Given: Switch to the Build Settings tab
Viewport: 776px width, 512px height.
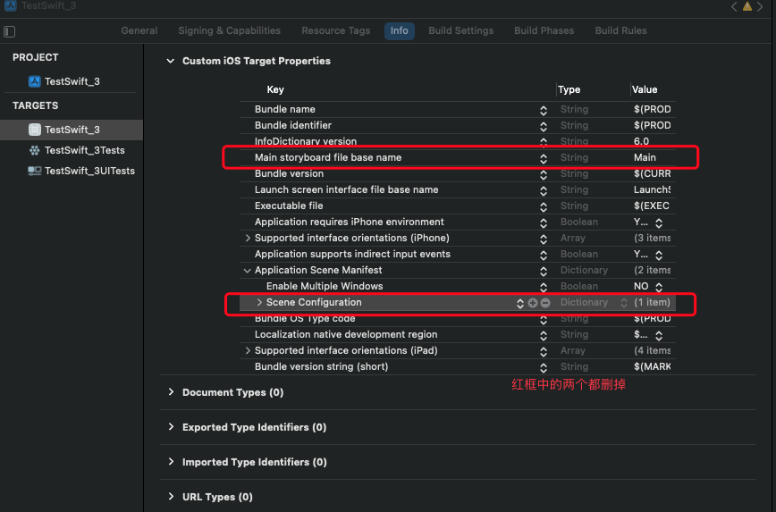Looking at the screenshot, I should tap(460, 30).
